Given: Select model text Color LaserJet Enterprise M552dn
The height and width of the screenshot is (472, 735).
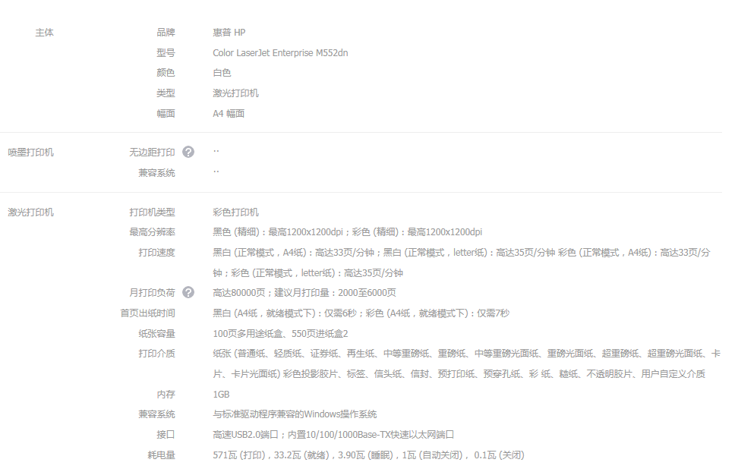Looking at the screenshot, I should click(280, 53).
